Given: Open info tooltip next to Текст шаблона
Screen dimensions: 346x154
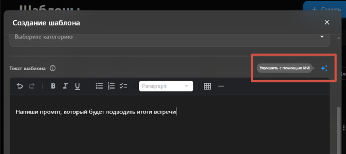Looking at the screenshot, I should pyautogui.click(x=53, y=68).
